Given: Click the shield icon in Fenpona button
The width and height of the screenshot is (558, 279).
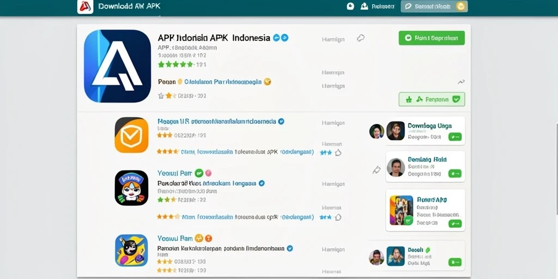Looking at the screenshot, I should [x=456, y=99].
